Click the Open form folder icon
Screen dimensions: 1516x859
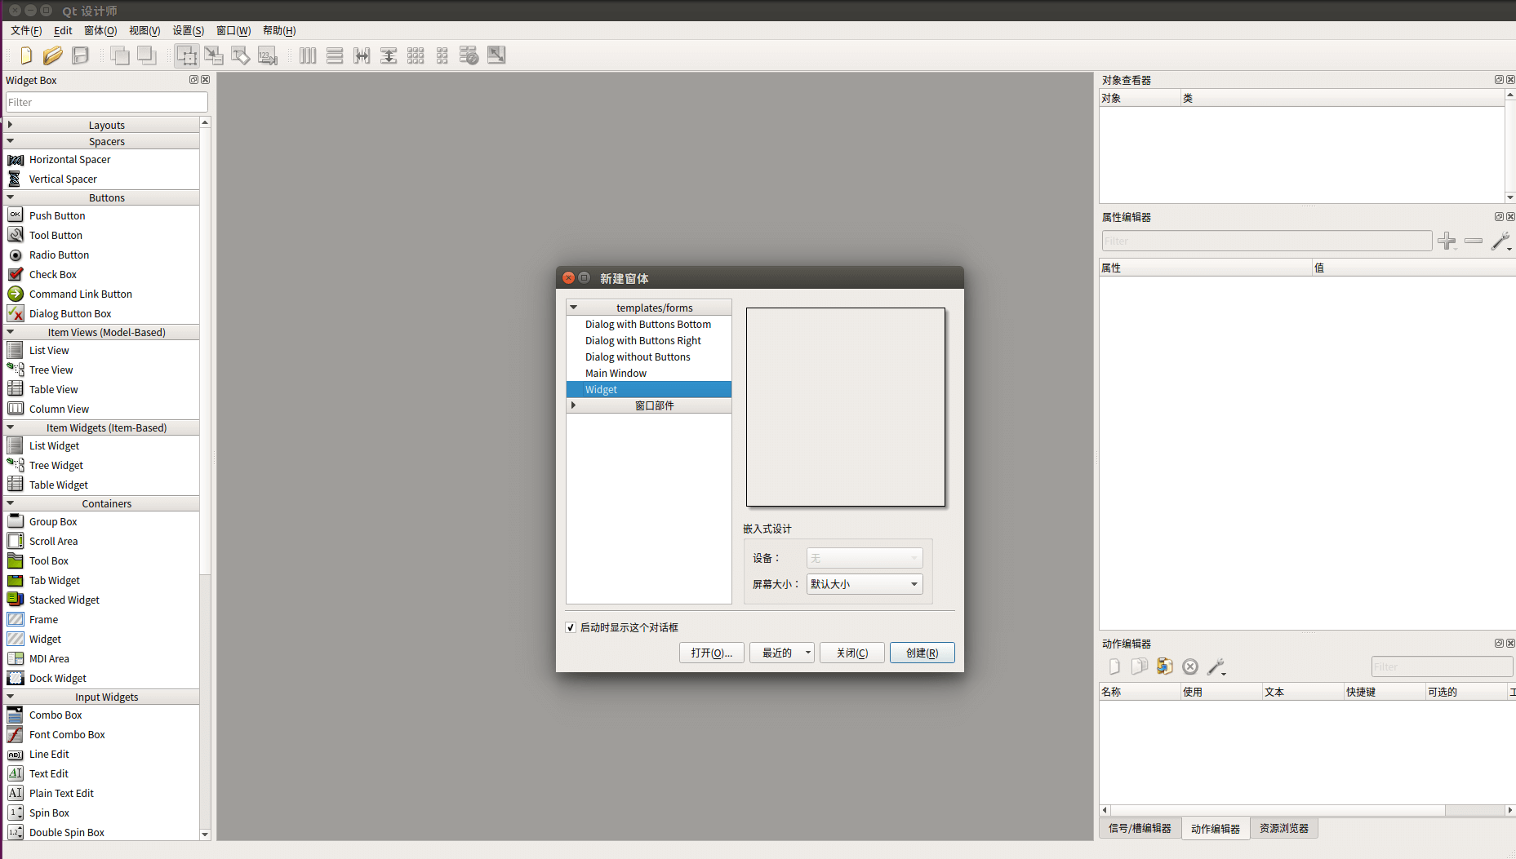pos(53,55)
